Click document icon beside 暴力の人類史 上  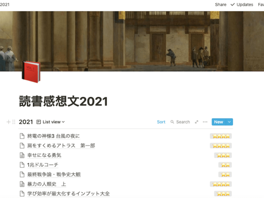pyautogui.click(x=22, y=184)
